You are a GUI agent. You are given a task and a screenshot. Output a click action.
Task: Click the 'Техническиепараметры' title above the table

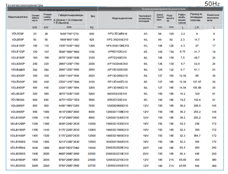[24, 5]
